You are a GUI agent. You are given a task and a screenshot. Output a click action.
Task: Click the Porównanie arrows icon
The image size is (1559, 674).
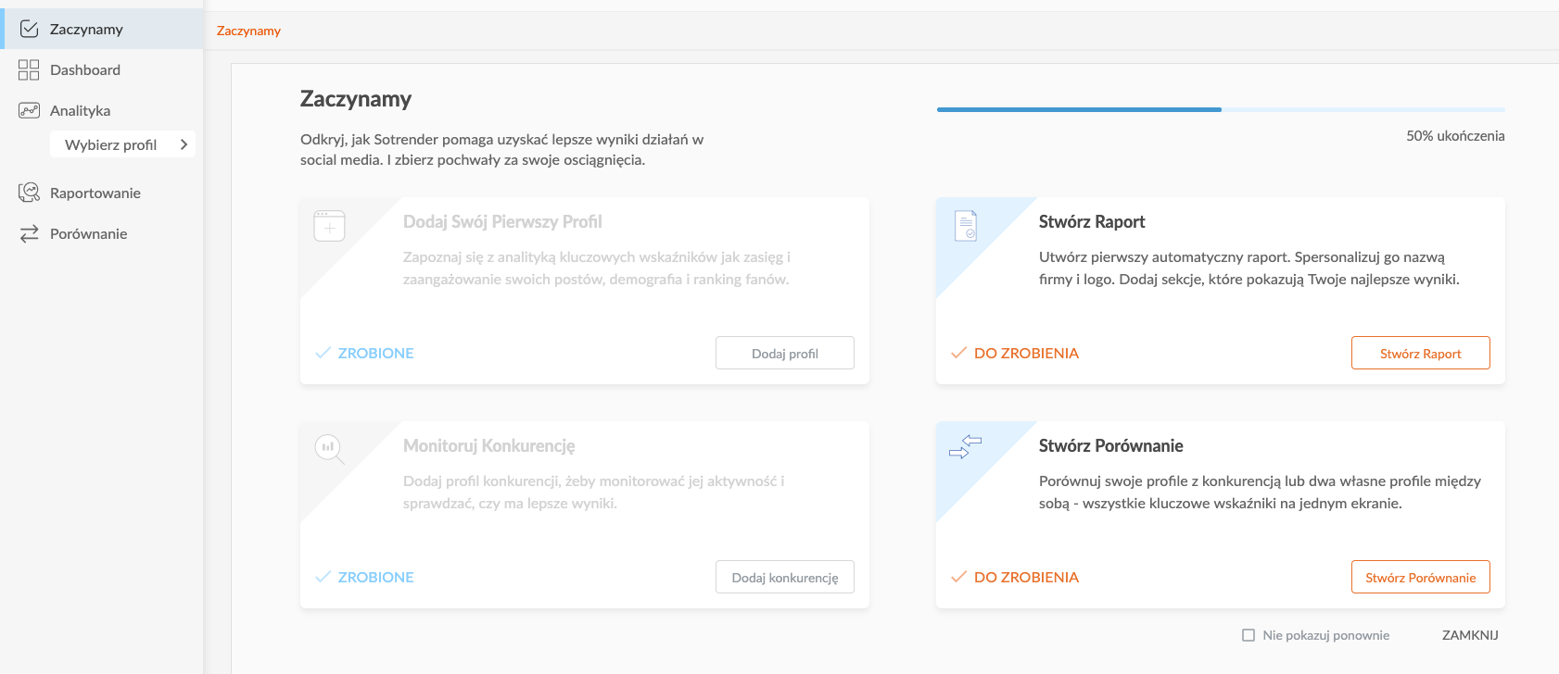(x=29, y=233)
